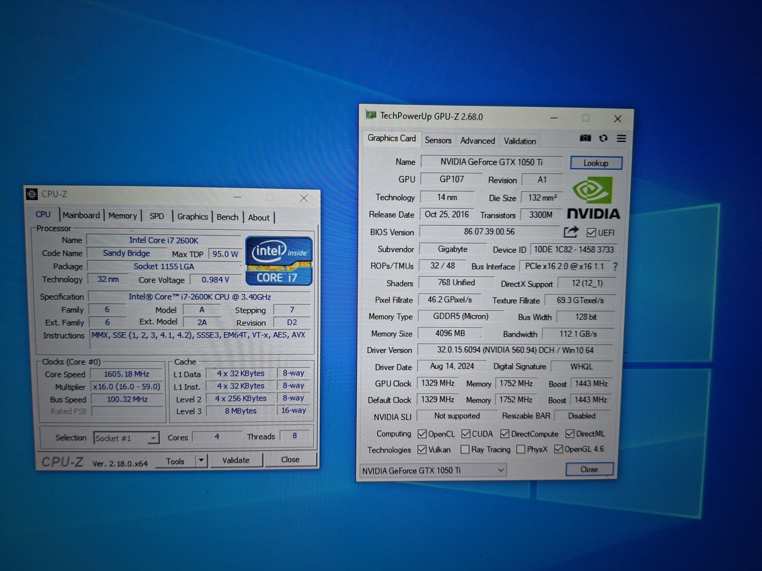Click the Driver Version field in GPU-Z

[x=515, y=350]
